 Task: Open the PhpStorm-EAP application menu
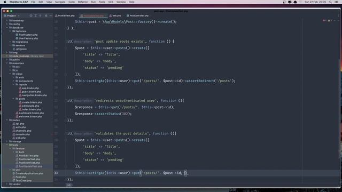click(19, 2)
